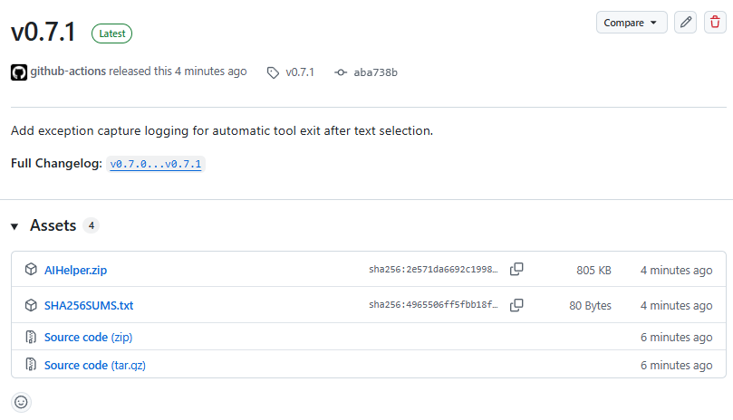
Task: Download AIHelper.zip asset
Action: tap(75, 270)
